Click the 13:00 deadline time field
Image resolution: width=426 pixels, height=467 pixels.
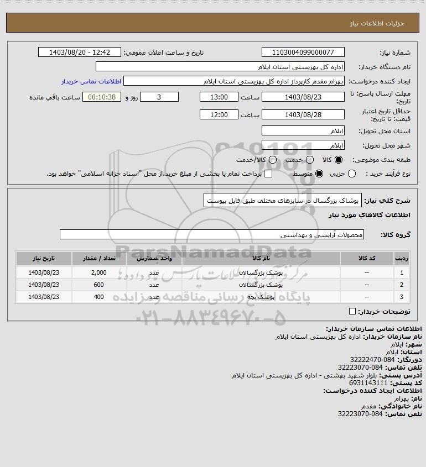[219, 97]
